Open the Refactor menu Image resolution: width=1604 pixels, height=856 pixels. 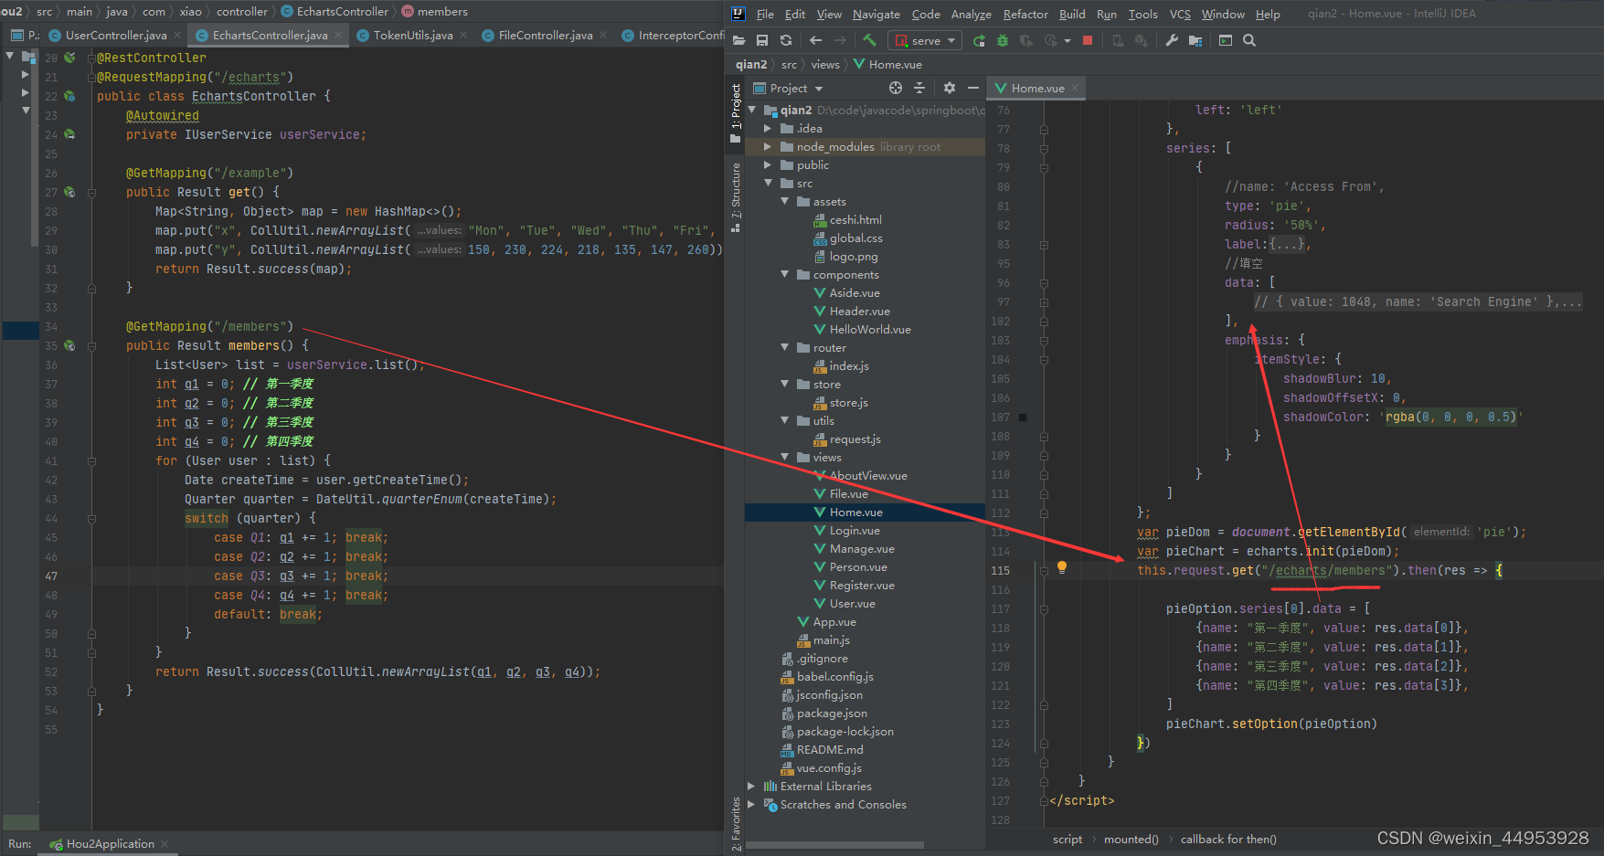(x=1025, y=14)
